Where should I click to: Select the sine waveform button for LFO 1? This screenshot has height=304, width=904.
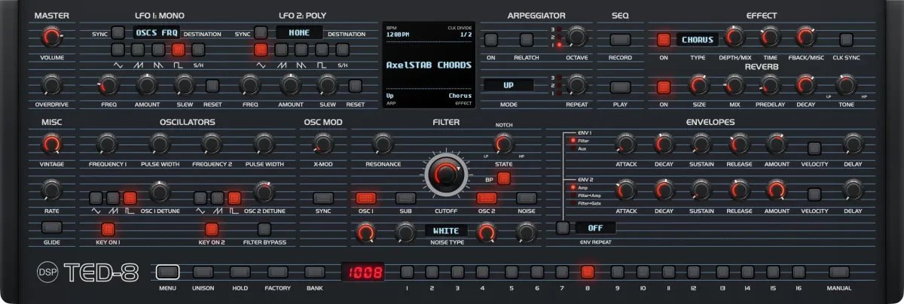(x=118, y=50)
